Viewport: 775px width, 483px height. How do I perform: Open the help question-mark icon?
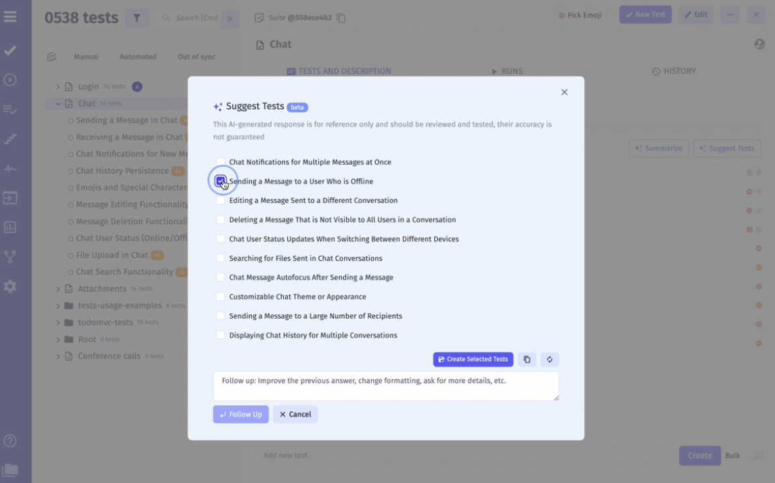click(x=10, y=441)
